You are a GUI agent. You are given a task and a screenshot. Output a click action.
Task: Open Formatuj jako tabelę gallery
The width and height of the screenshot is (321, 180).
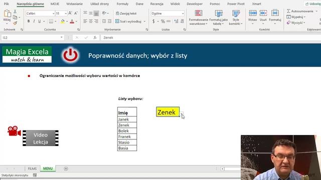tap(219, 17)
